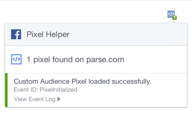The width and height of the screenshot is (192, 121).
Task: Click 'Custom Audience Pixel loaded successfully' message
Action: pos(83,81)
